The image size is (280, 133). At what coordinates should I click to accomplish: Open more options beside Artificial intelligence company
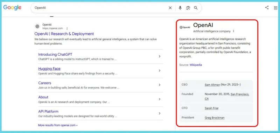click(x=233, y=31)
